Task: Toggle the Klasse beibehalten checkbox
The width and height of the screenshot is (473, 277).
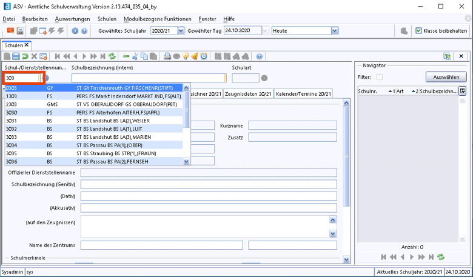Action: (x=418, y=31)
